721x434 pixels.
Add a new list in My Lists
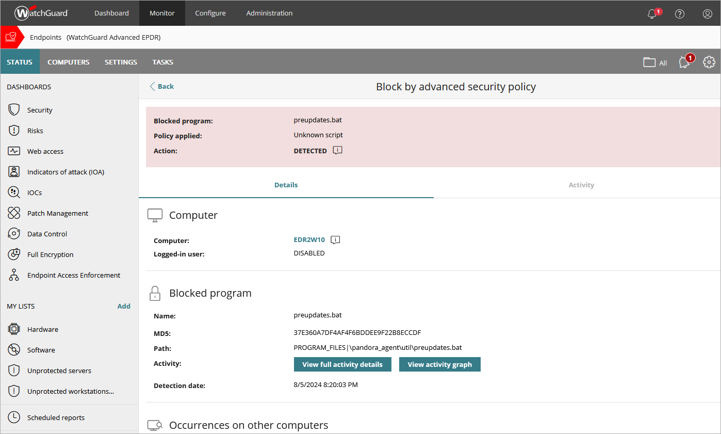coord(124,306)
